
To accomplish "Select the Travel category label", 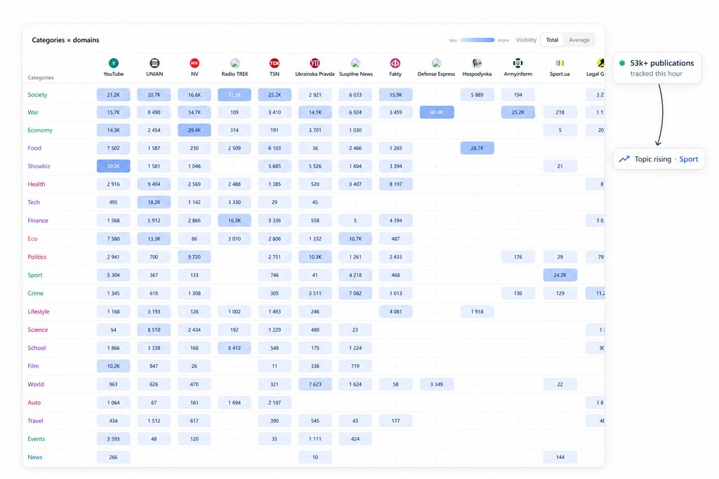I will [x=35, y=420].
